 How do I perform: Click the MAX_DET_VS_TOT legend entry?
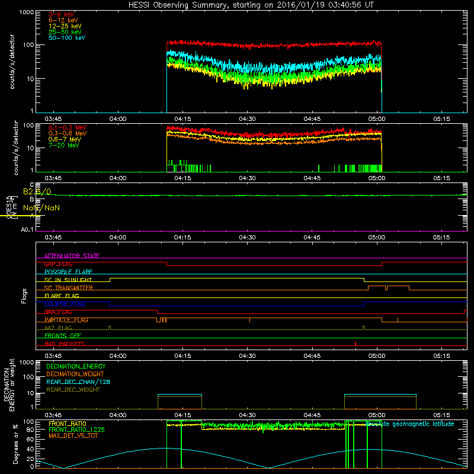(73, 435)
